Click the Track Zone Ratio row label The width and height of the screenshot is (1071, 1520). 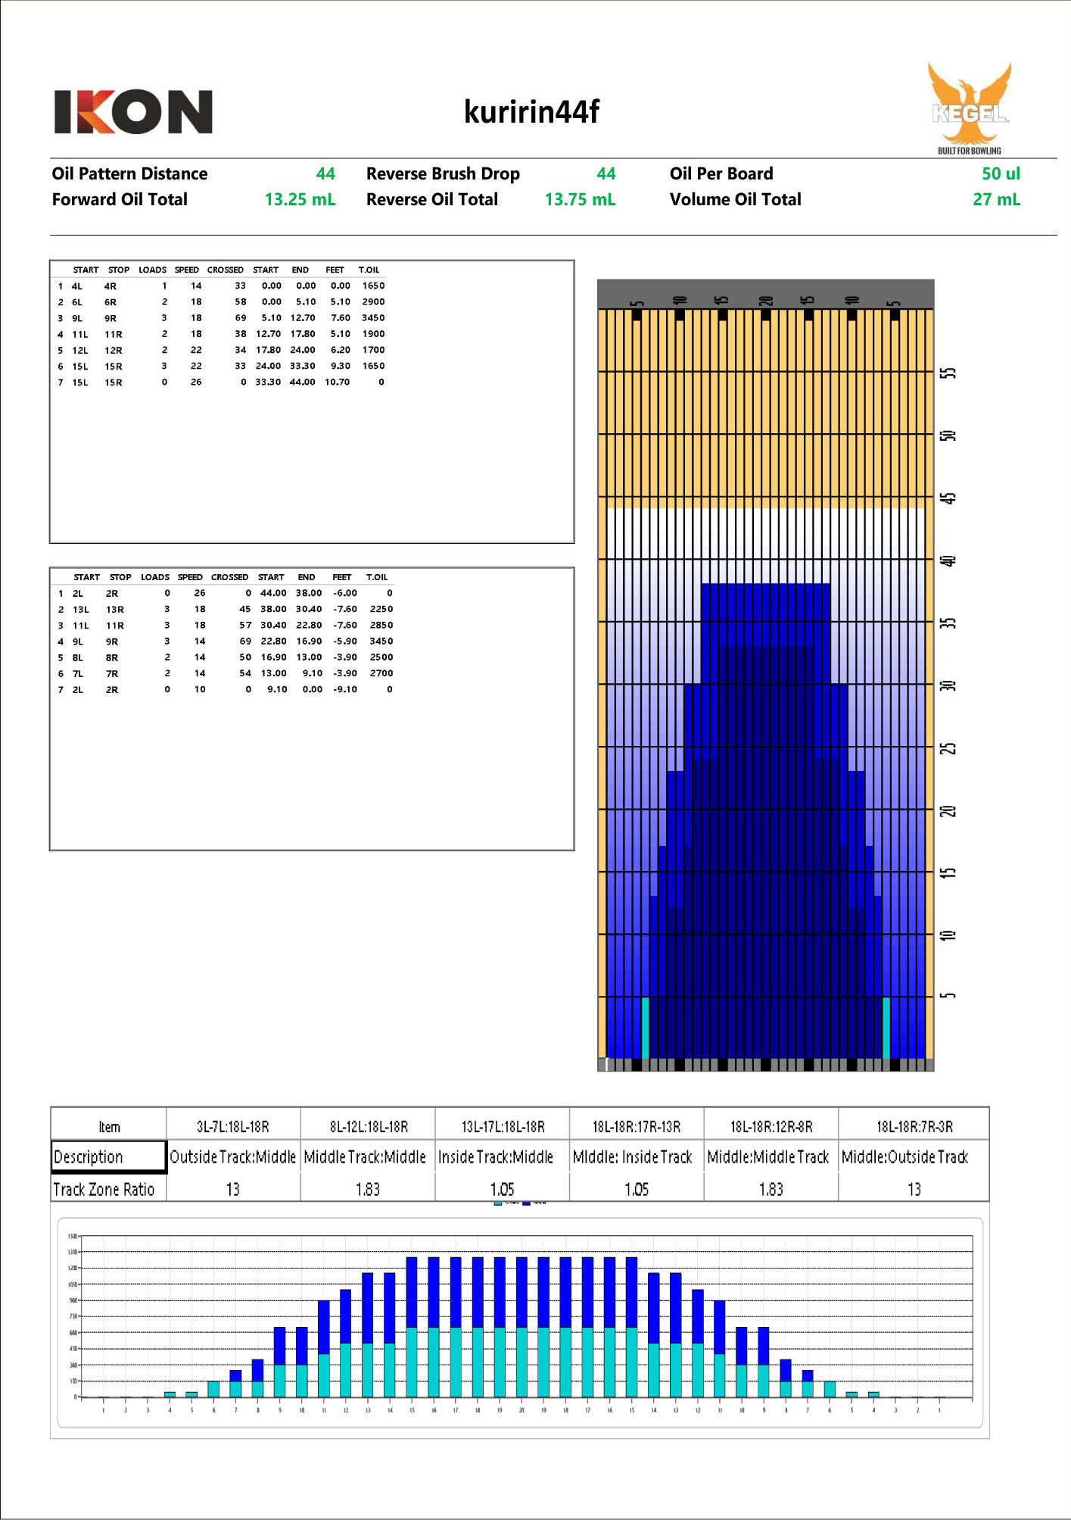[104, 1190]
